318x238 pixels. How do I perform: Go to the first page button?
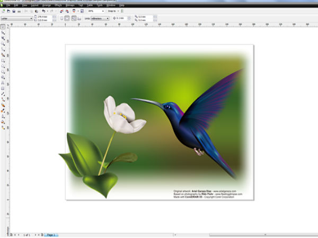click(15, 235)
